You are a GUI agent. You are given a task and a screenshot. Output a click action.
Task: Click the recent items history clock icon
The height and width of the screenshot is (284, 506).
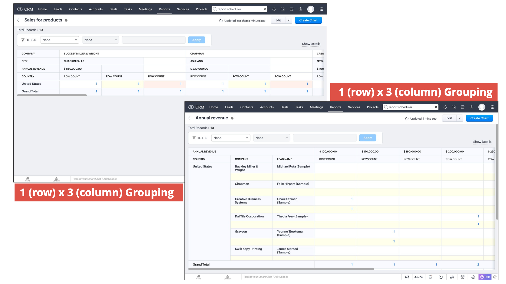pos(473,277)
